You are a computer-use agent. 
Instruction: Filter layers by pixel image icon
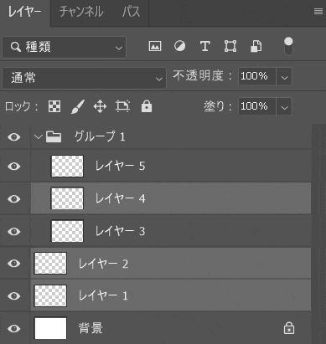[x=155, y=46]
